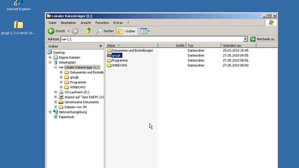Open the view mode (Ansichten) button
Image resolution: width=299 pixels, height=168 pixels.
point(143,31)
